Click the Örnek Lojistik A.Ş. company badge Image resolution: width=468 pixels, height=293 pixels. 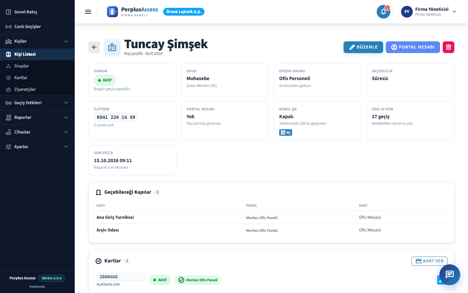pyautogui.click(x=184, y=12)
